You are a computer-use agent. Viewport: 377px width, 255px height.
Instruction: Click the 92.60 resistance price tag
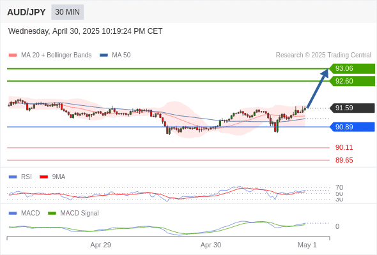pos(352,81)
